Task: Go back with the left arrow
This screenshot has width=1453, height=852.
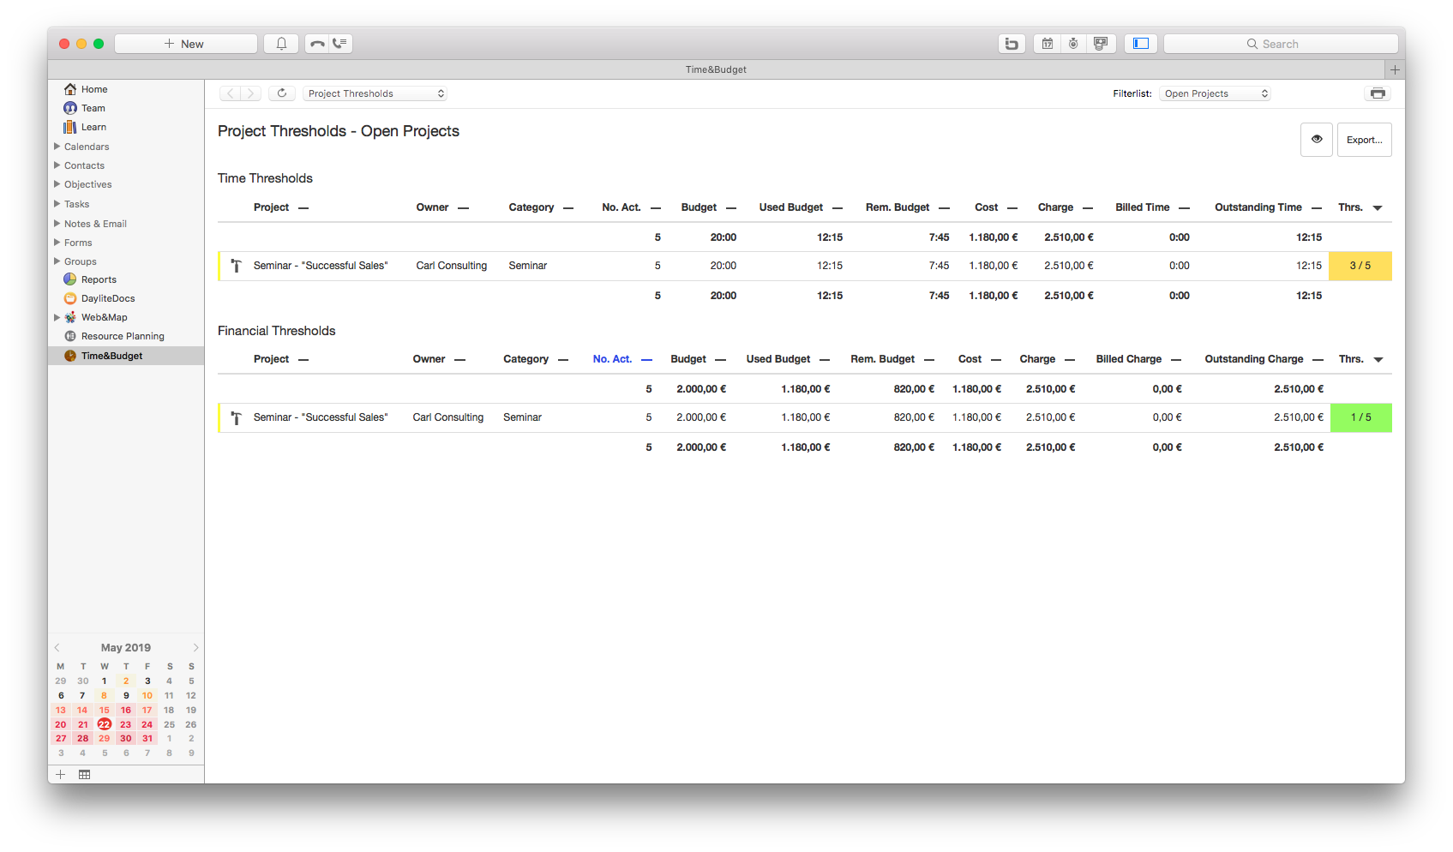Action: tap(230, 93)
